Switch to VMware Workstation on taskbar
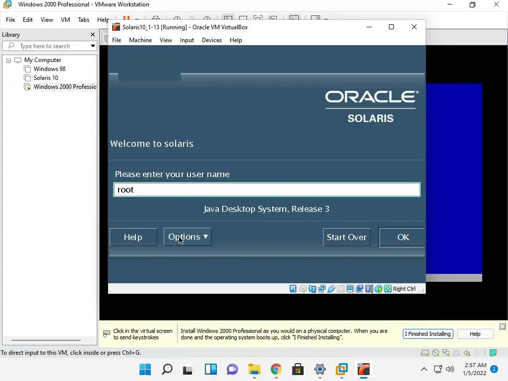This screenshot has width=508, height=381. 341,369
